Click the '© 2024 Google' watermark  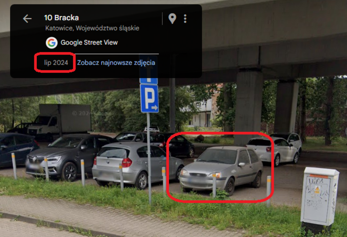point(91,113)
